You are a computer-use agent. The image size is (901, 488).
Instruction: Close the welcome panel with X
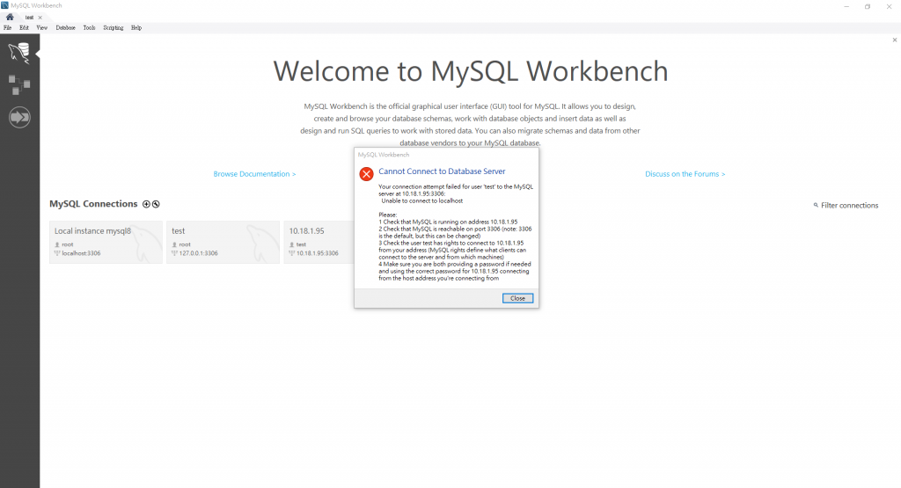click(895, 40)
